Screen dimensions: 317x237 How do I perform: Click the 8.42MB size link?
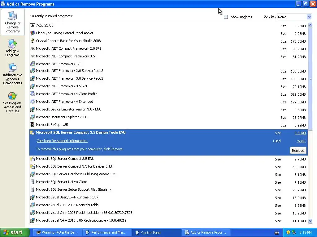click(x=300, y=133)
